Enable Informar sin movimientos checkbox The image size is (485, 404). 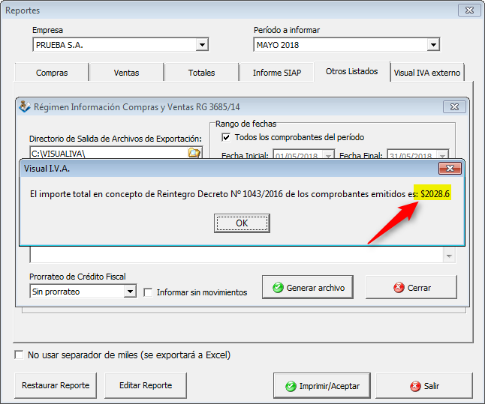click(149, 292)
